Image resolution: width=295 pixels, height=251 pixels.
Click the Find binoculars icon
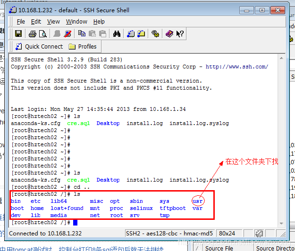117,34
